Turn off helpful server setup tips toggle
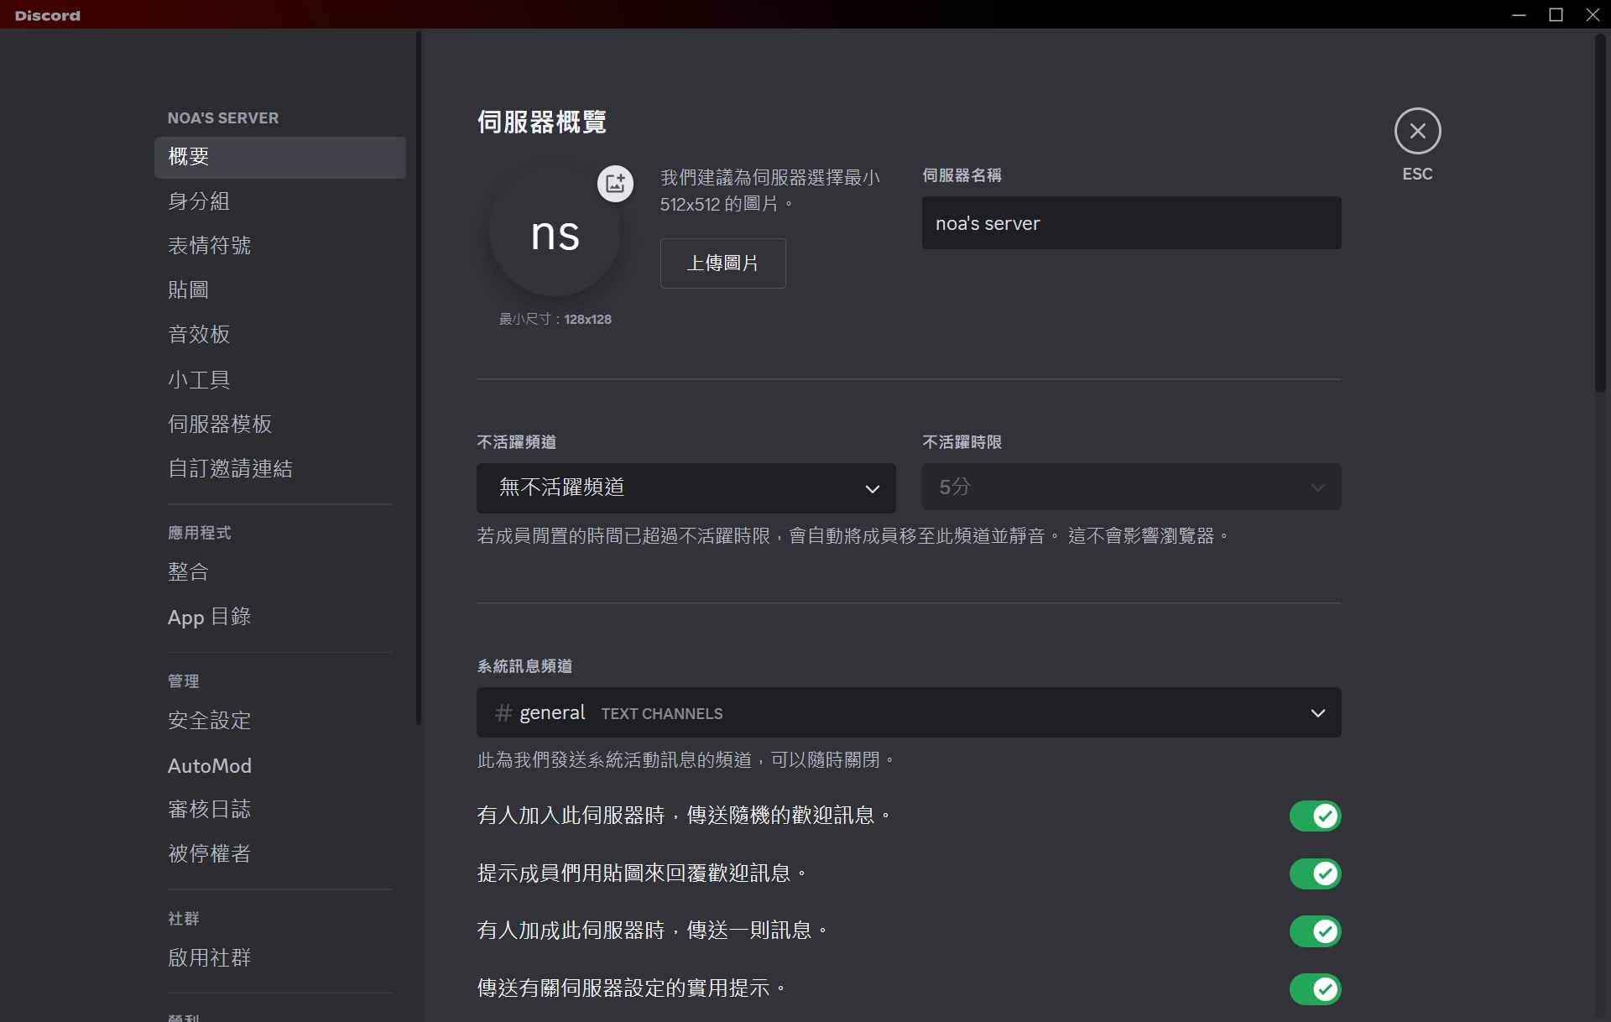The width and height of the screenshot is (1611, 1022). pyautogui.click(x=1314, y=988)
